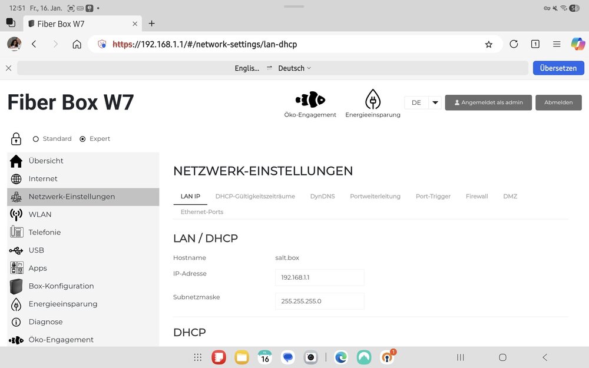Open Netzwerk-Einstellungen in sidebar
This screenshot has height=368, width=589.
pos(83,197)
